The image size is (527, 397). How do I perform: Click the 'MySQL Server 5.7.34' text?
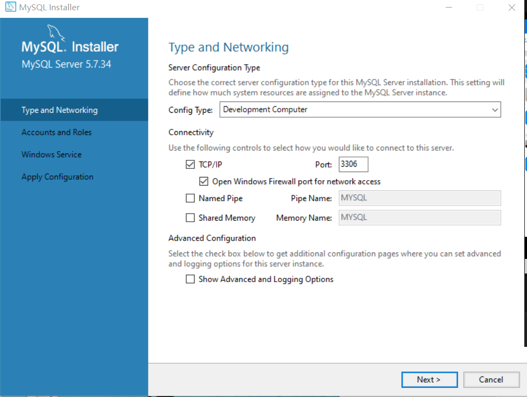click(x=66, y=64)
